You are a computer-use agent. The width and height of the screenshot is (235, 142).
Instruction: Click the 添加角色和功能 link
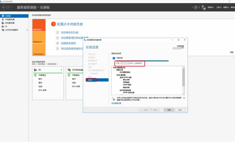click(x=69, y=32)
